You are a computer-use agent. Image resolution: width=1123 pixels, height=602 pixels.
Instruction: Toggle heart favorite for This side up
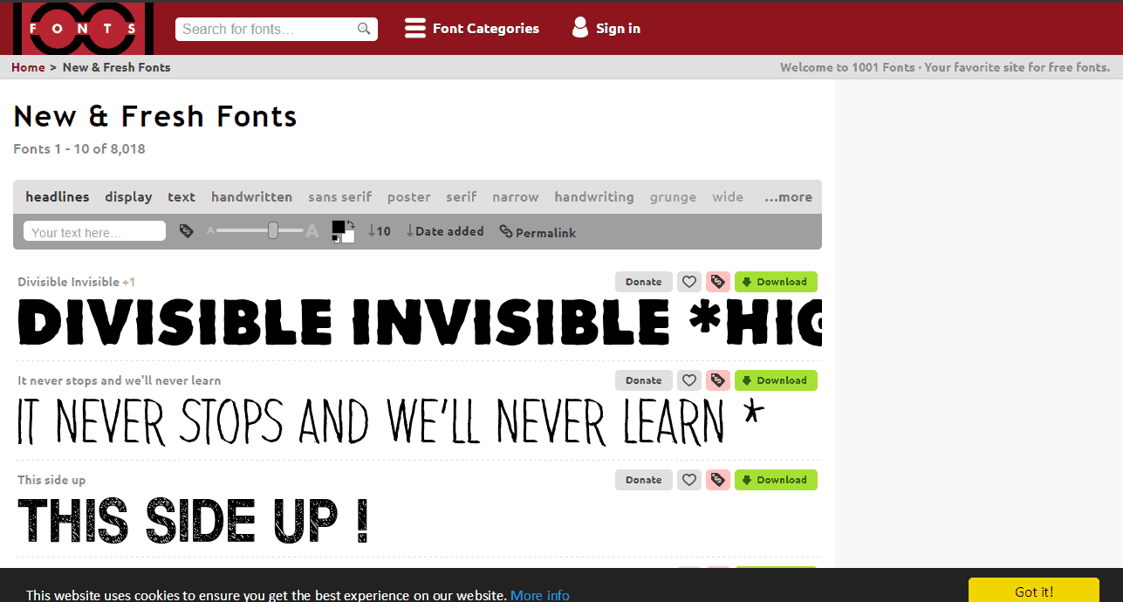pyautogui.click(x=689, y=480)
